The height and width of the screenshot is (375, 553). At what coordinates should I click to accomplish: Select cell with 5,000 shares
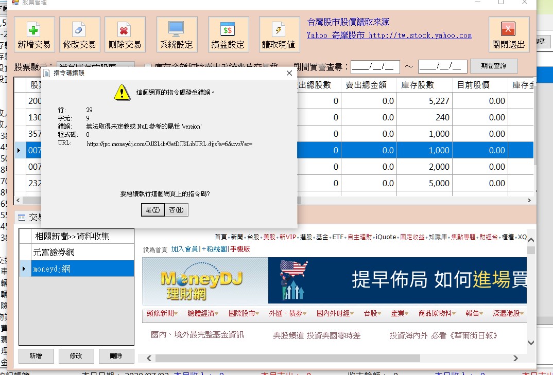click(x=425, y=183)
